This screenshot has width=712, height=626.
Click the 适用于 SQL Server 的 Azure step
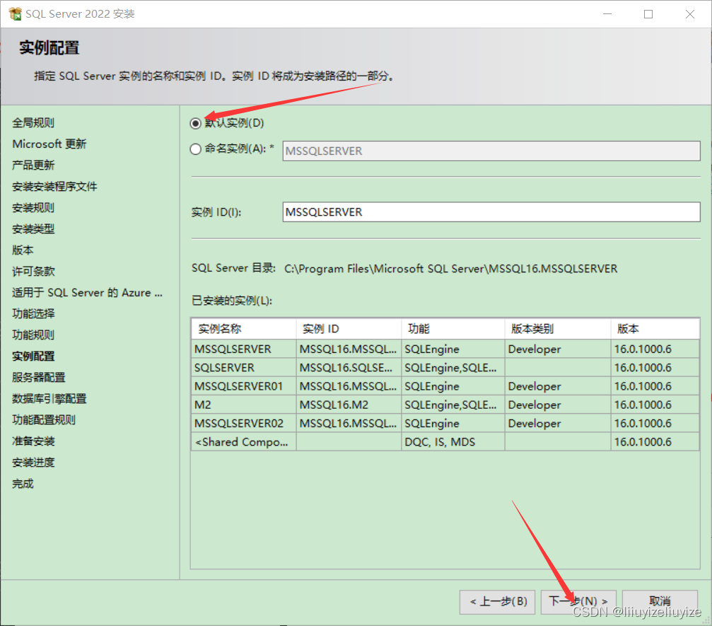click(87, 293)
